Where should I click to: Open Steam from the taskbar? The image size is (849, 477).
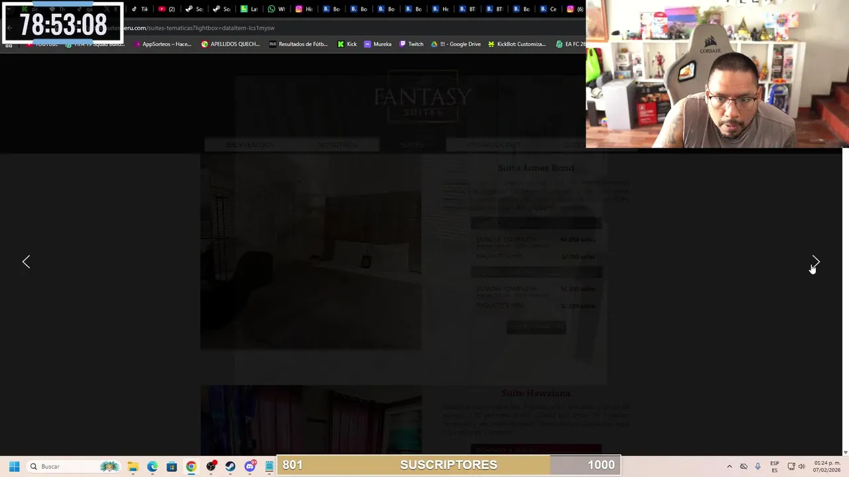pos(230,466)
